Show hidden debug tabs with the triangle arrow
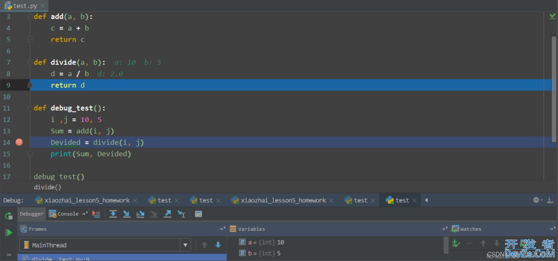 426,200
